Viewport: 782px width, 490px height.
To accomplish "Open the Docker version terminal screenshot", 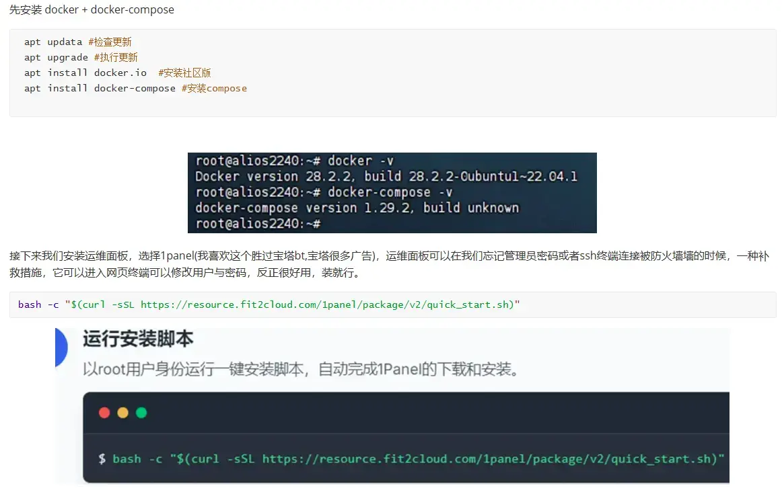I will [x=392, y=192].
